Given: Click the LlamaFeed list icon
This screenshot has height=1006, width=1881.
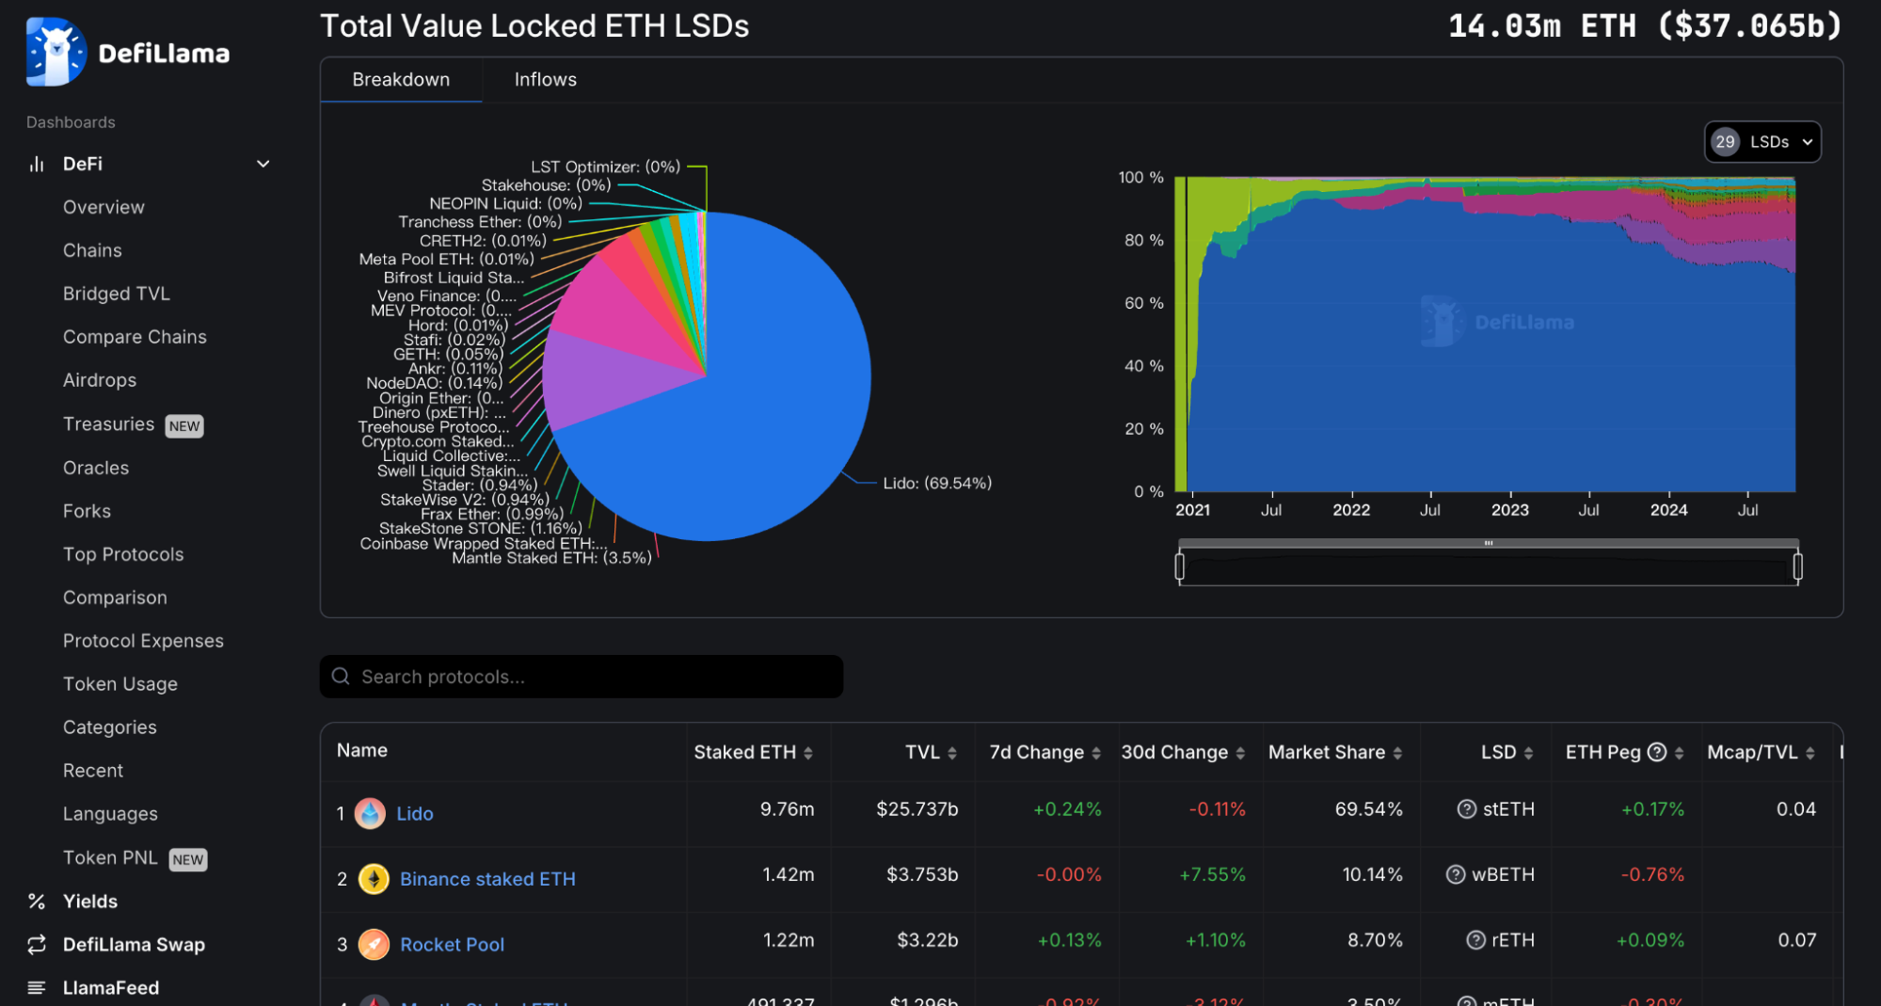Looking at the screenshot, I should [x=36, y=988].
